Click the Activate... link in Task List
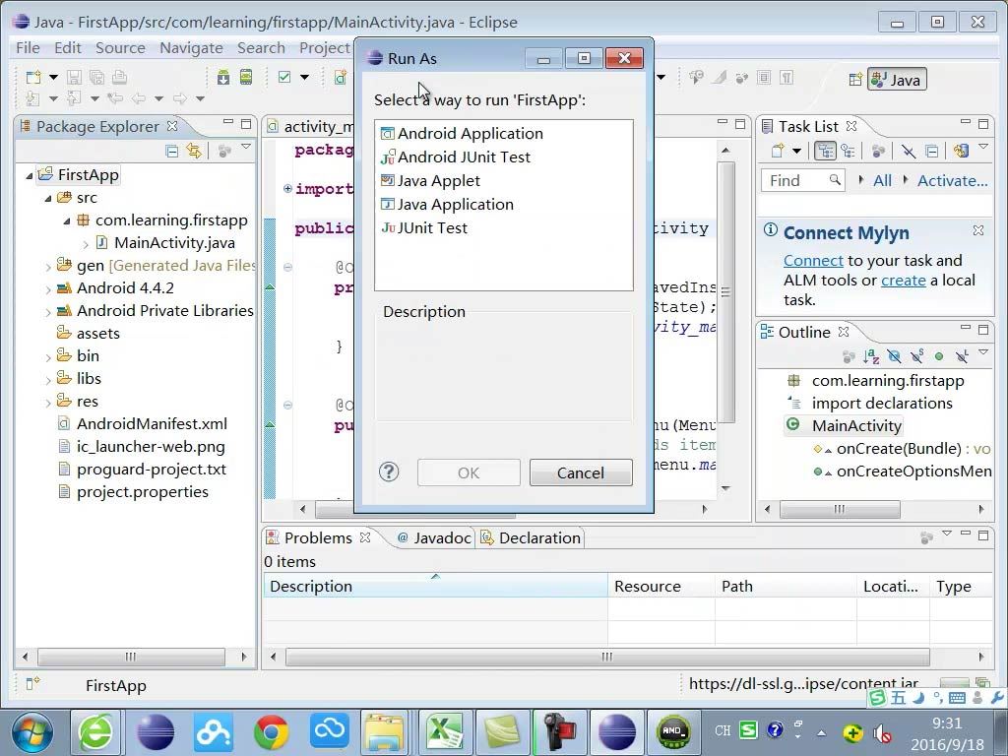1008x756 pixels. tap(952, 181)
